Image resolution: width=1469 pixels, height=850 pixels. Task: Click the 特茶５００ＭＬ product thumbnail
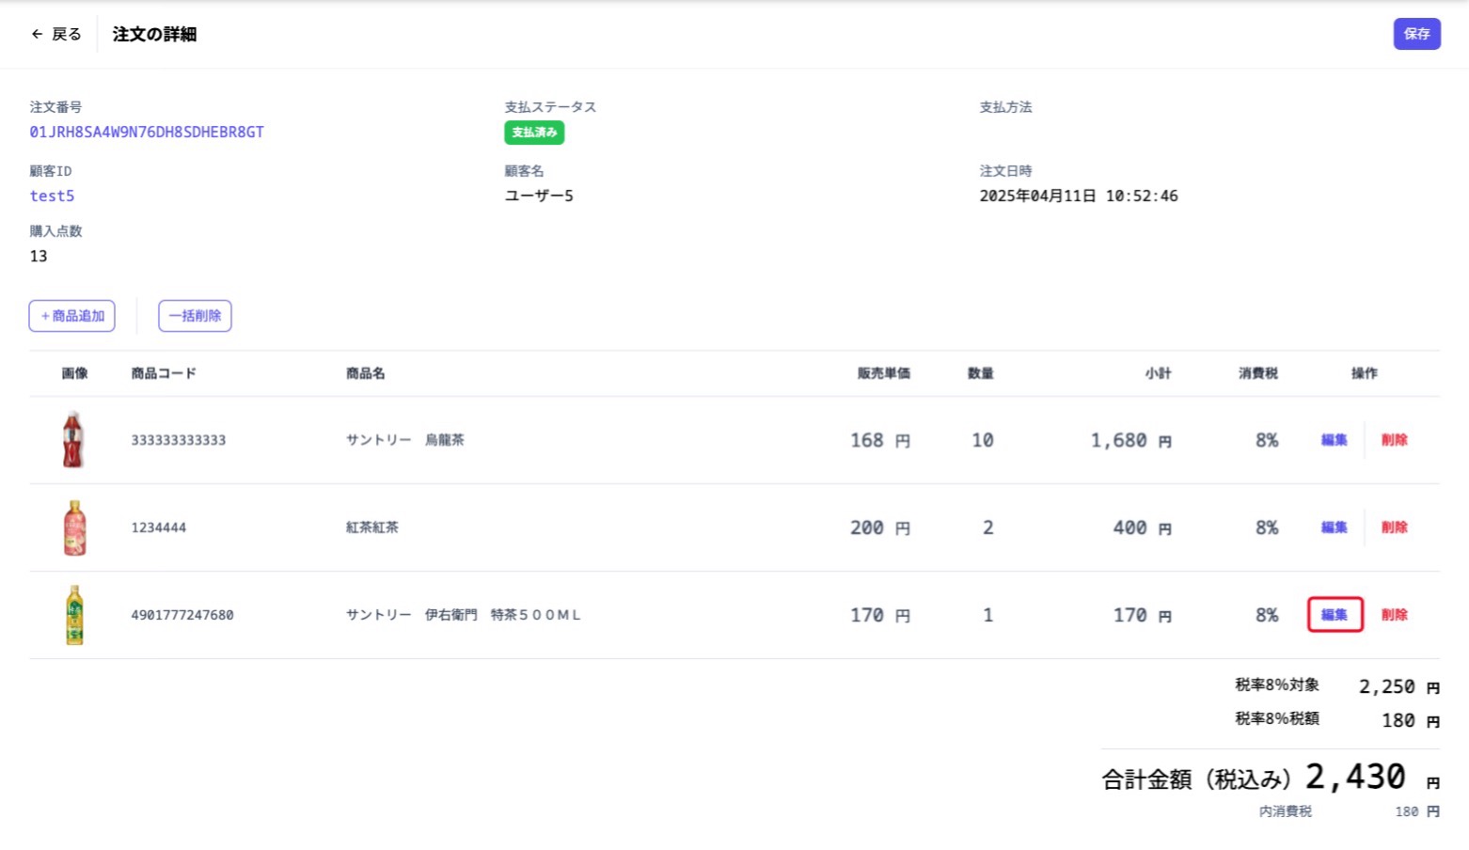75,614
